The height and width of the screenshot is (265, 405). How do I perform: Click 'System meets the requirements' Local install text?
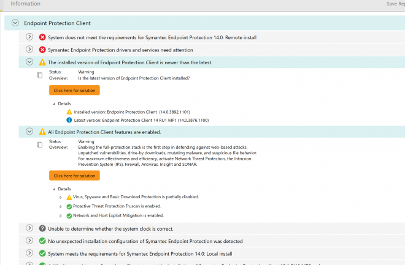pyautogui.click(x=140, y=253)
